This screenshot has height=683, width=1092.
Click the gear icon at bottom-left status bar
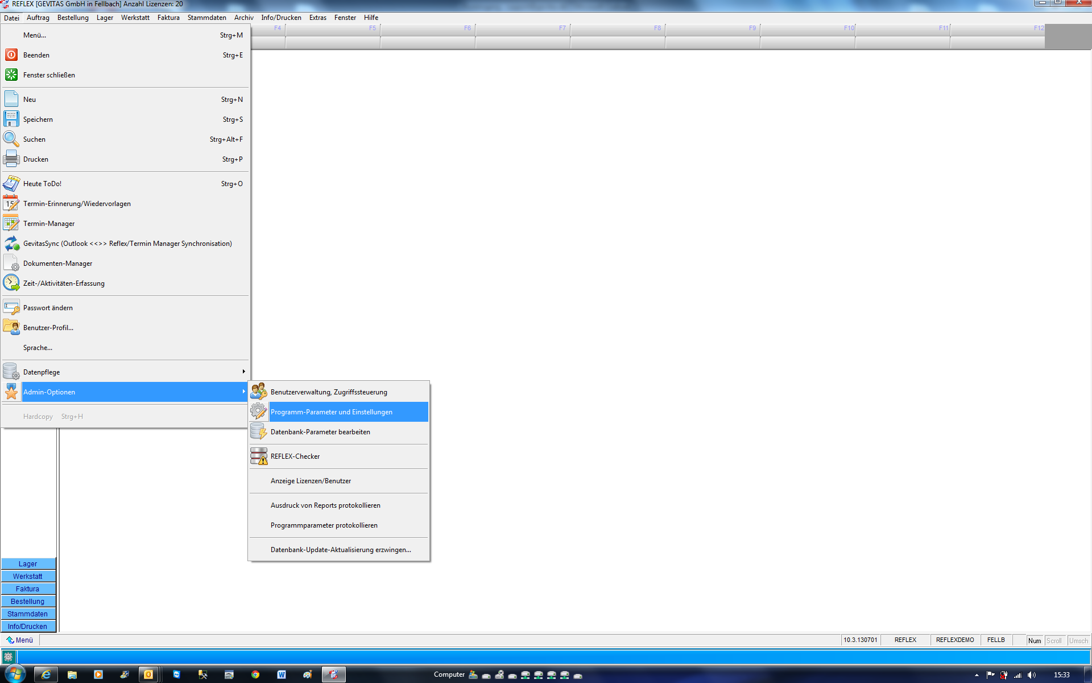tap(8, 657)
